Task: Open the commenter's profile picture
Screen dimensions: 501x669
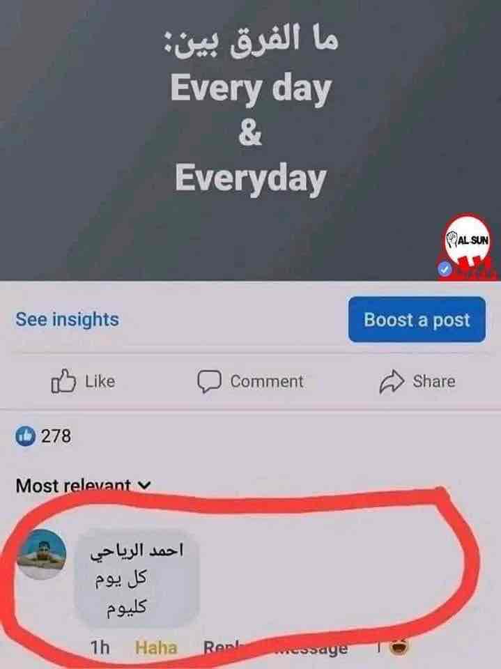Action: [42, 554]
